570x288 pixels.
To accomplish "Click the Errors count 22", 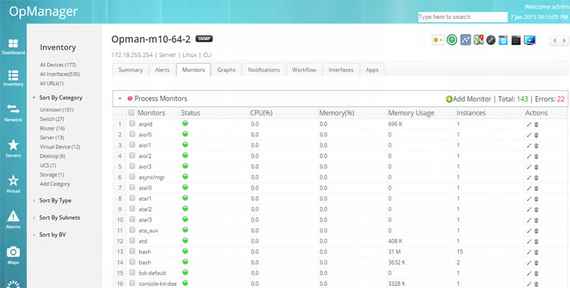I will (561, 99).
